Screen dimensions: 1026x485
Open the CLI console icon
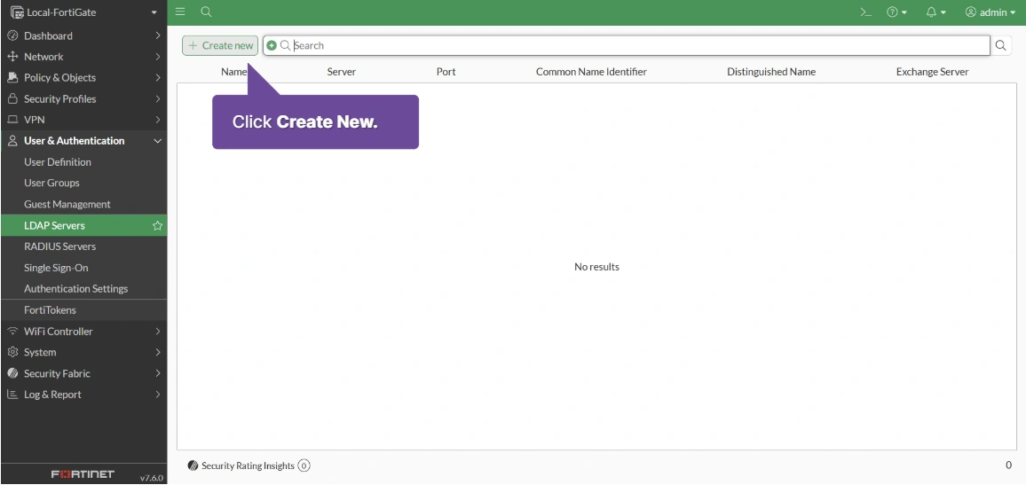coord(865,12)
